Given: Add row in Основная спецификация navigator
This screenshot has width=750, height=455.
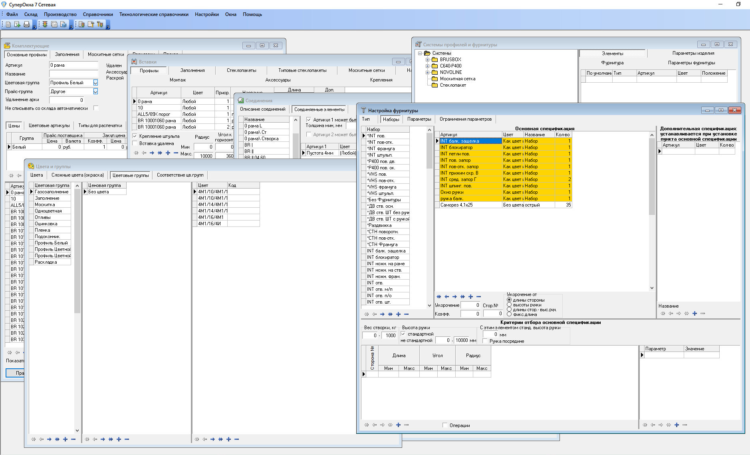Looking at the screenshot, I should click(x=470, y=297).
